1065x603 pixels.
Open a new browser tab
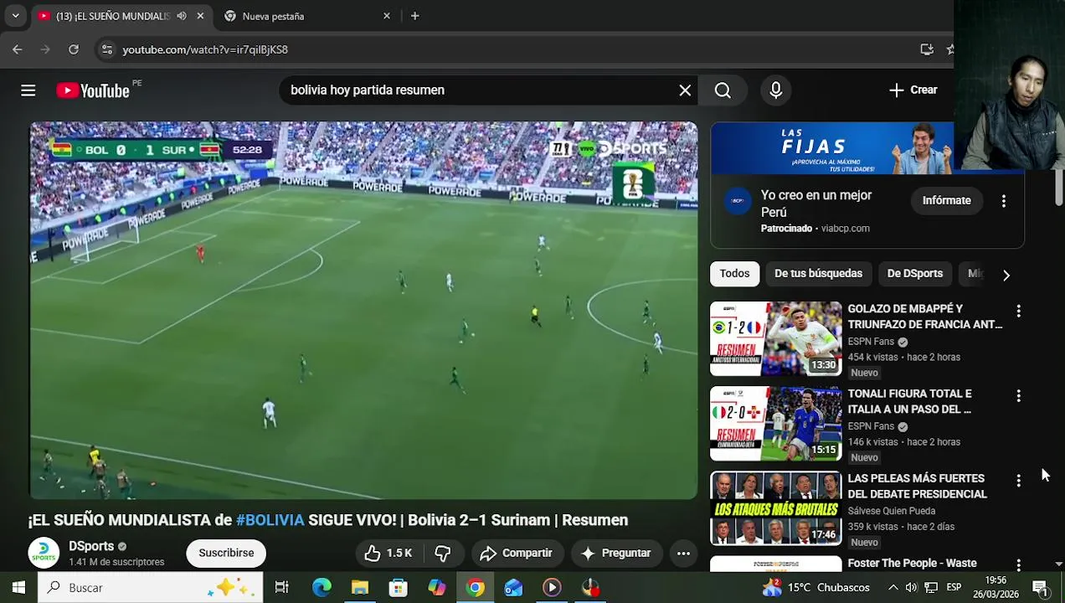[x=414, y=16]
